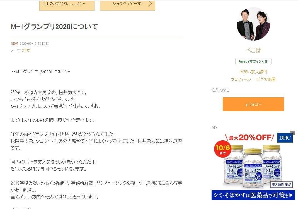The width and height of the screenshot is (298, 209).
Task: Click the M-1グランプリ2020について post title
Action: pos(54,26)
